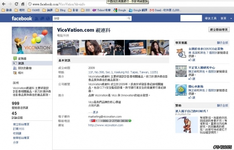Select the Info tab in sidebar
Screen dimensions: 234x150
(x=32, y=63)
